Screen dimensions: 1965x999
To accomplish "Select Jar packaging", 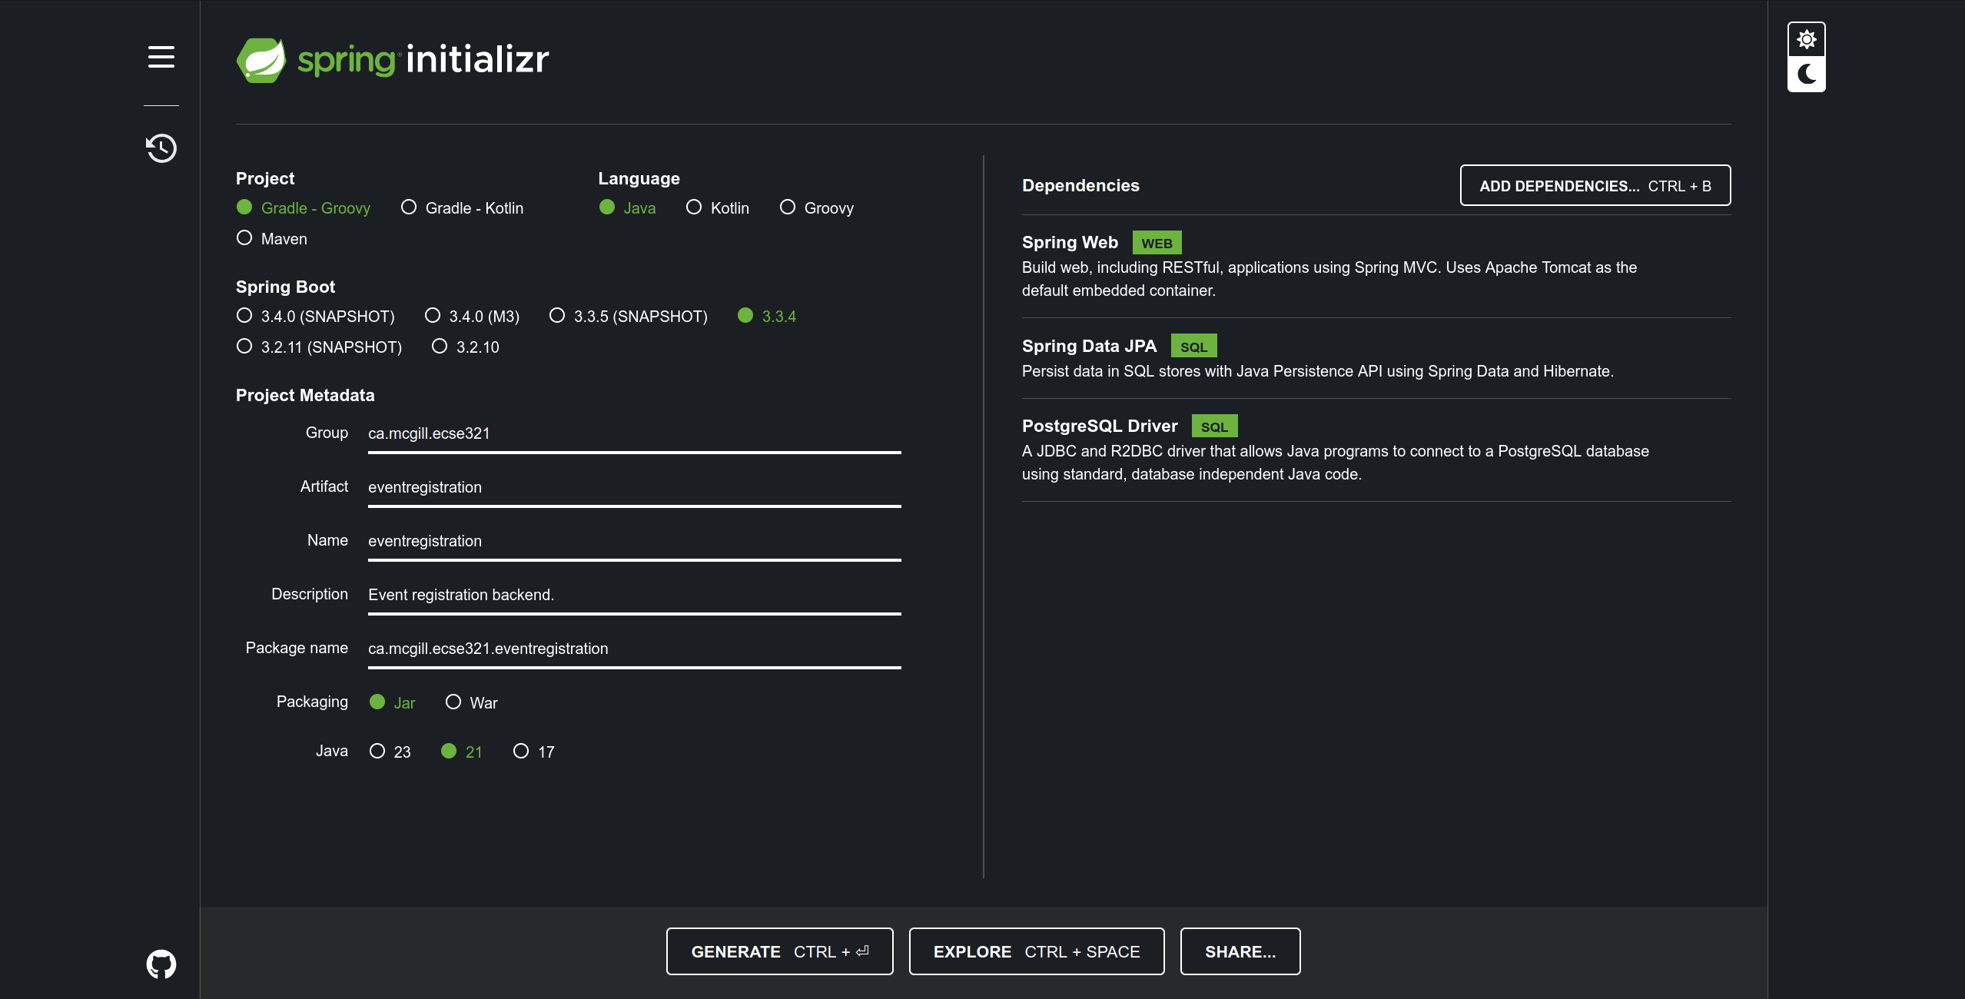I will click(392, 702).
